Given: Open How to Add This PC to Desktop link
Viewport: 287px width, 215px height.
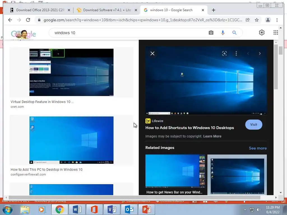Looking at the screenshot, I should click(47, 169).
